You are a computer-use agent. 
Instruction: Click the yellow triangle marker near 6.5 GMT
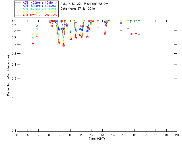[33, 34]
